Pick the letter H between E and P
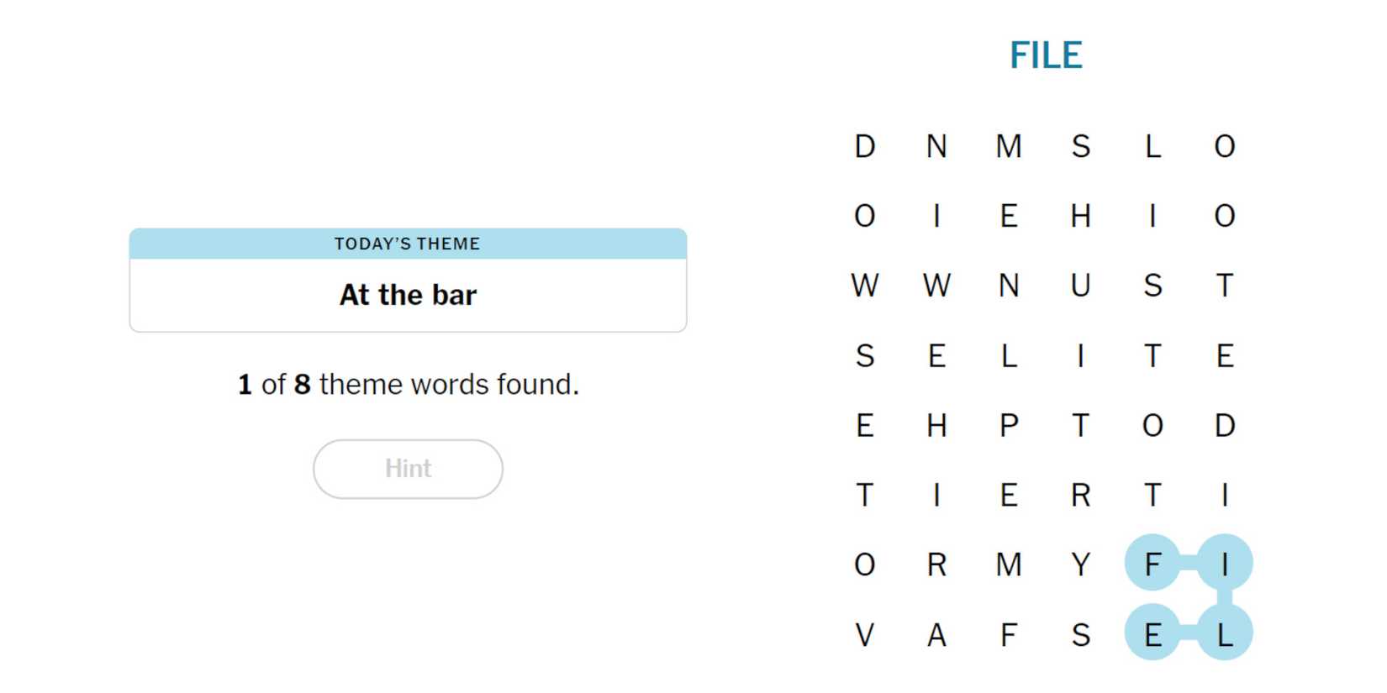Screen dimensions: 1387x693 (x=936, y=426)
